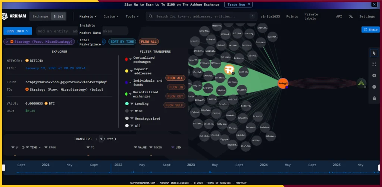
Task: Click the red Centralized exchanges color dot
Action: (126, 59)
